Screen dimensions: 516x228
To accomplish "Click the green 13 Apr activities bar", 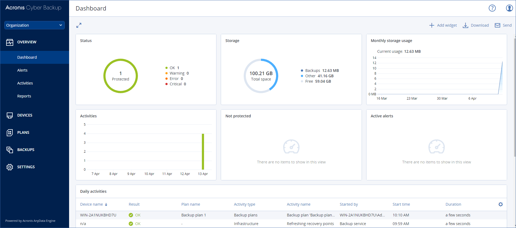I will click(x=203, y=152).
